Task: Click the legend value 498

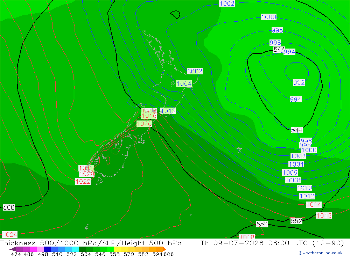Action: tap(43, 254)
